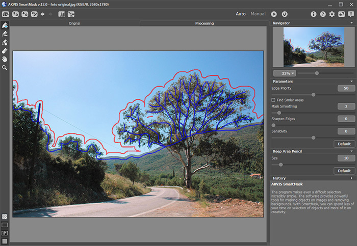The image size is (357, 246).
Task: Open the AKVIS home page icon
Action: point(6,14)
